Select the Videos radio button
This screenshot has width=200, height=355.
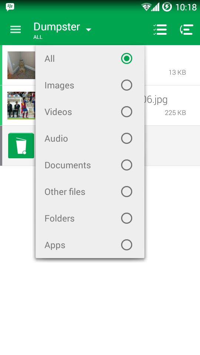pyautogui.click(x=127, y=112)
